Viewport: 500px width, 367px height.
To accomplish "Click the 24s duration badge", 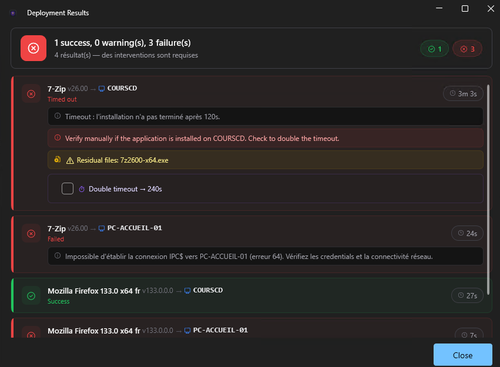I will coord(467,233).
